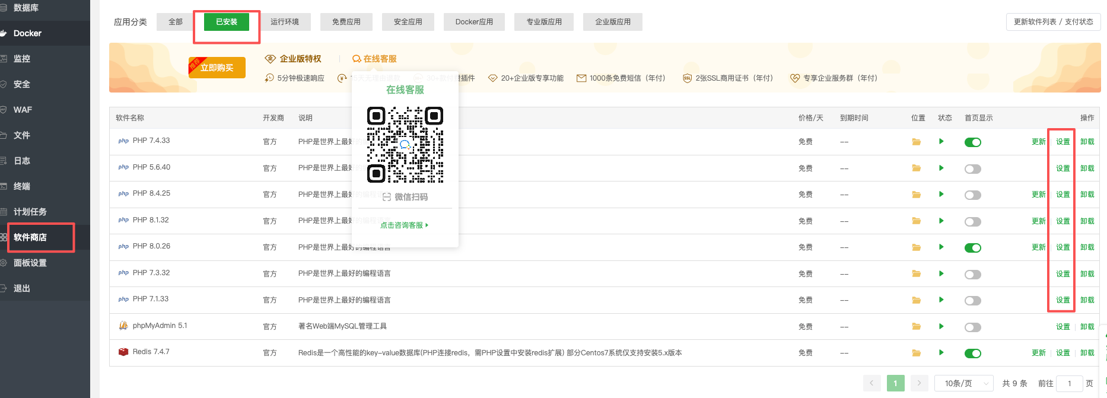Select the Docker应用 category tab

(x=474, y=22)
